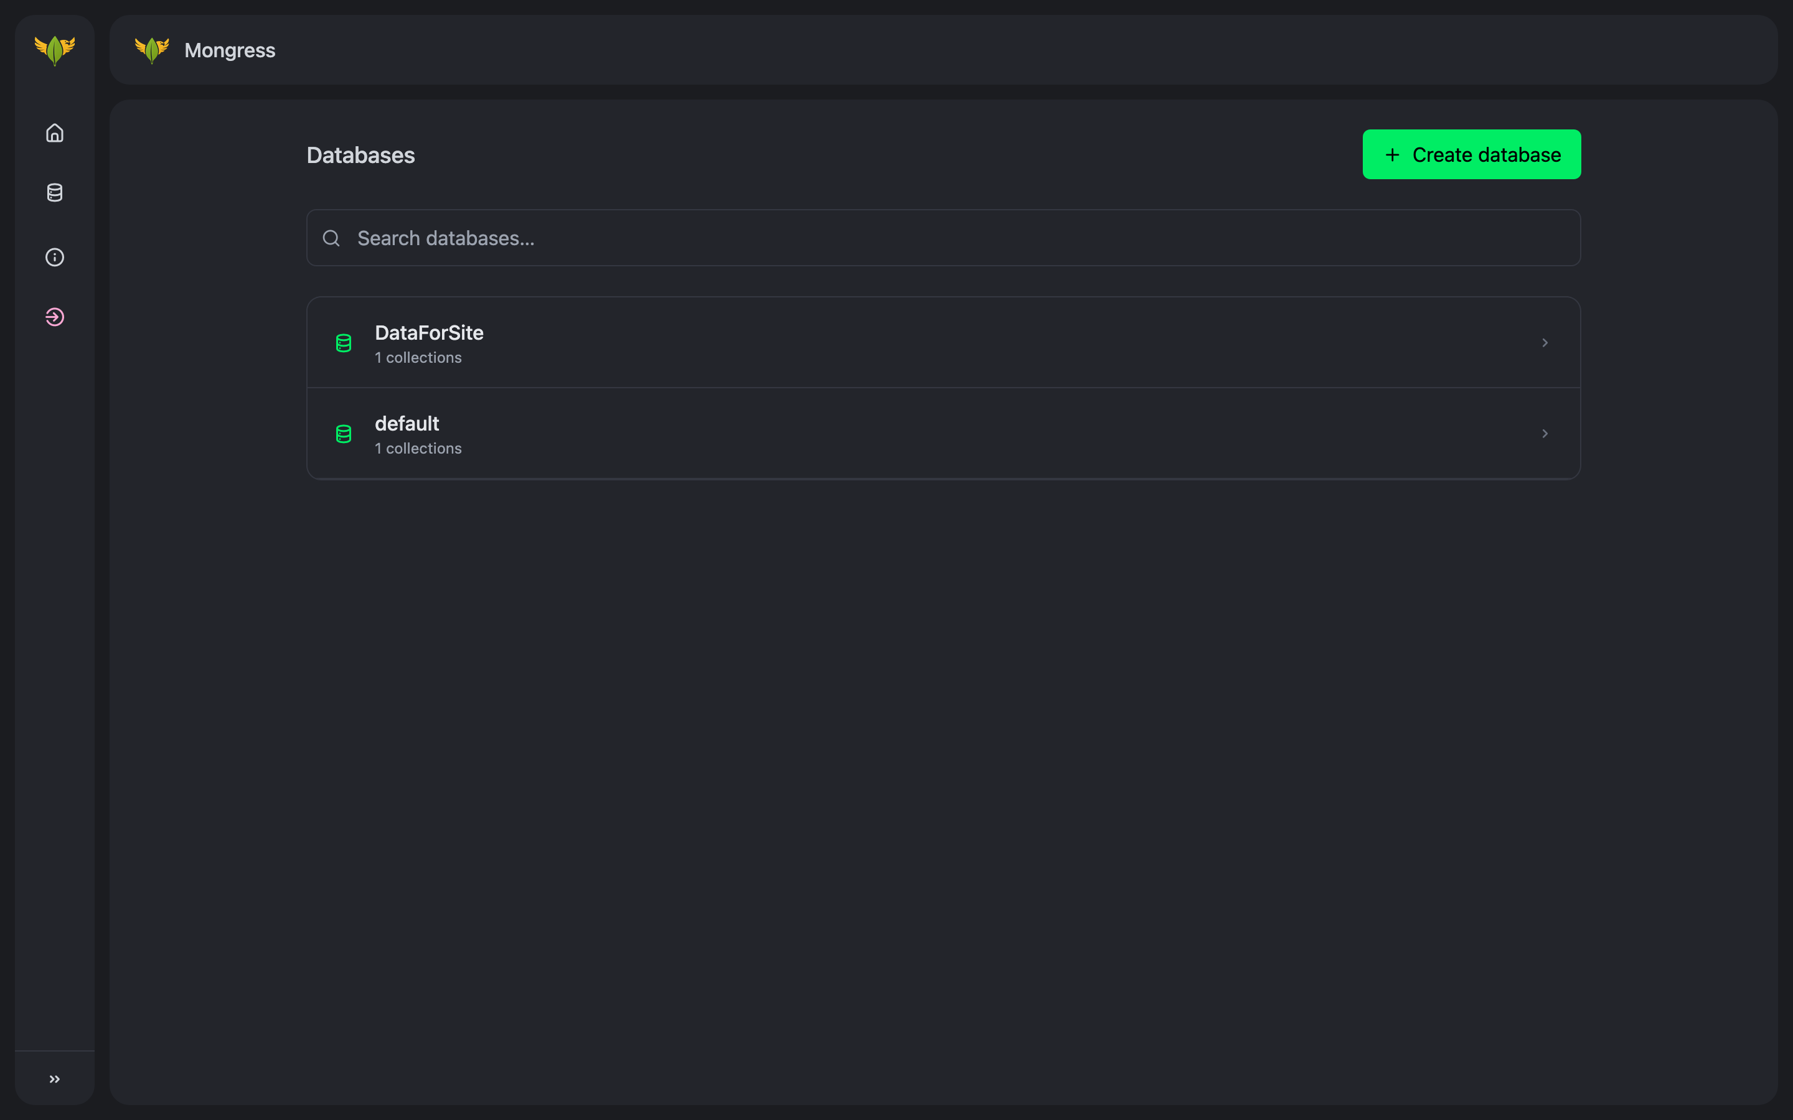Click the search magnifier icon in search bar
Screen dimensions: 1793x1120
click(x=331, y=238)
